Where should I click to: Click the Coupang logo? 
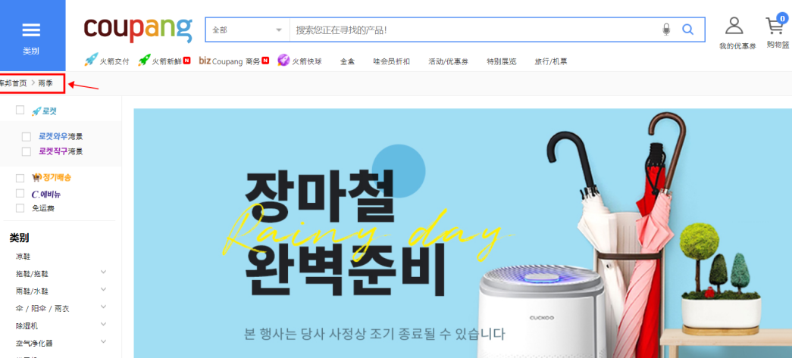138,30
